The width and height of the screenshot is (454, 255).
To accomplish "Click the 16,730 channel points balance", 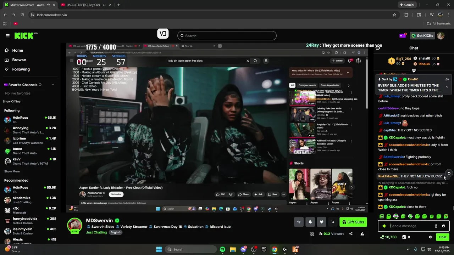I will coord(388,237).
